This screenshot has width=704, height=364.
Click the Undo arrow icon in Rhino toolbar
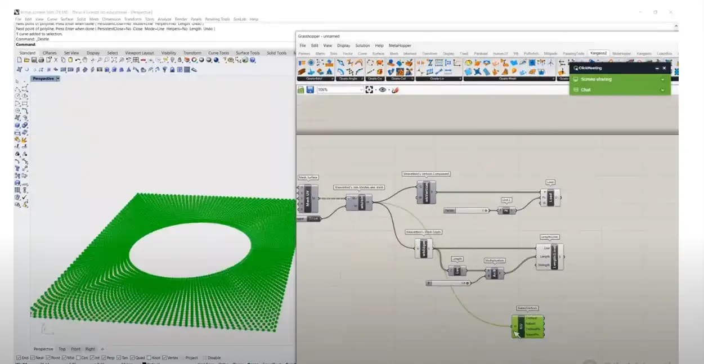[x=78, y=60]
